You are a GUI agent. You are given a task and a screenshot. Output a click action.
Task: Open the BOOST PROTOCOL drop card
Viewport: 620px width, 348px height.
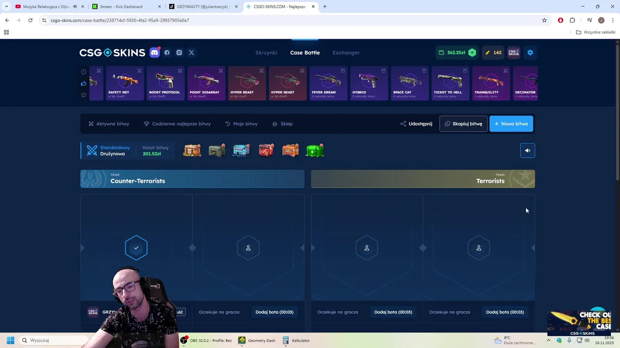pos(165,84)
